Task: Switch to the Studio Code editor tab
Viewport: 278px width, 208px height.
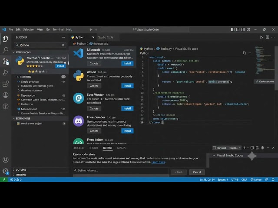Action: pyautogui.click(x=106, y=37)
